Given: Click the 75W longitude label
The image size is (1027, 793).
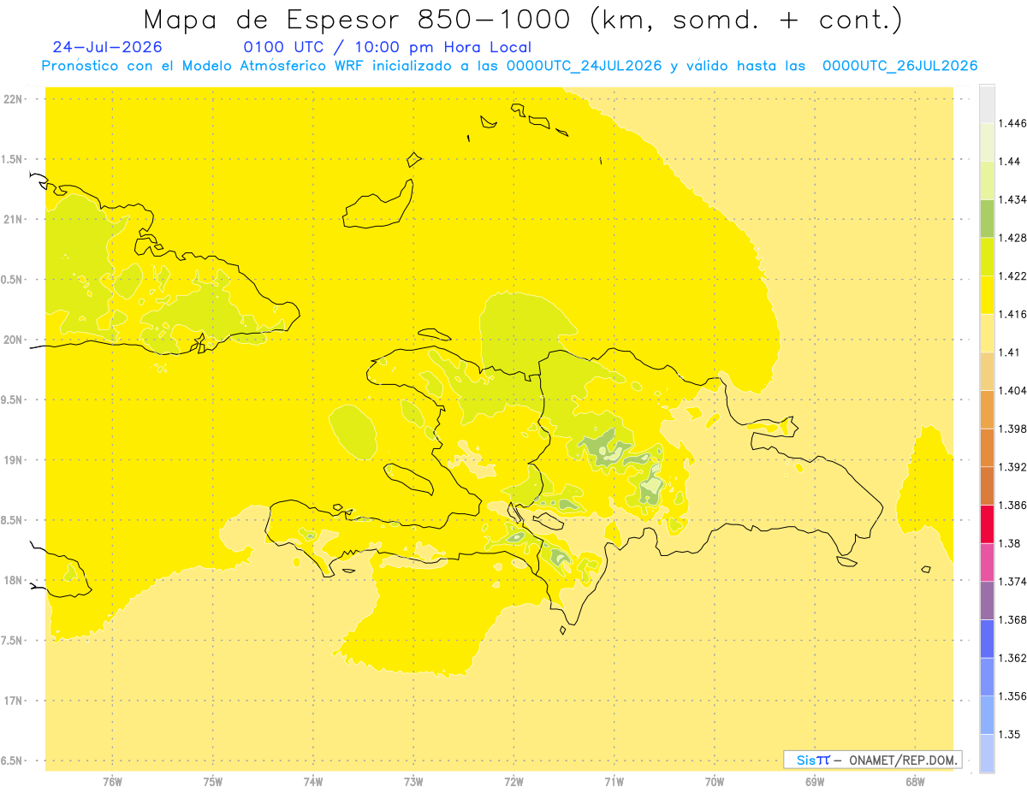Looking at the screenshot, I should [213, 781].
